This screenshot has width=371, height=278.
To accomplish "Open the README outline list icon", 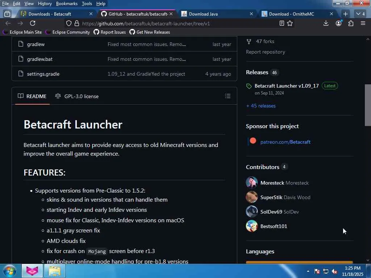I will (228, 96).
